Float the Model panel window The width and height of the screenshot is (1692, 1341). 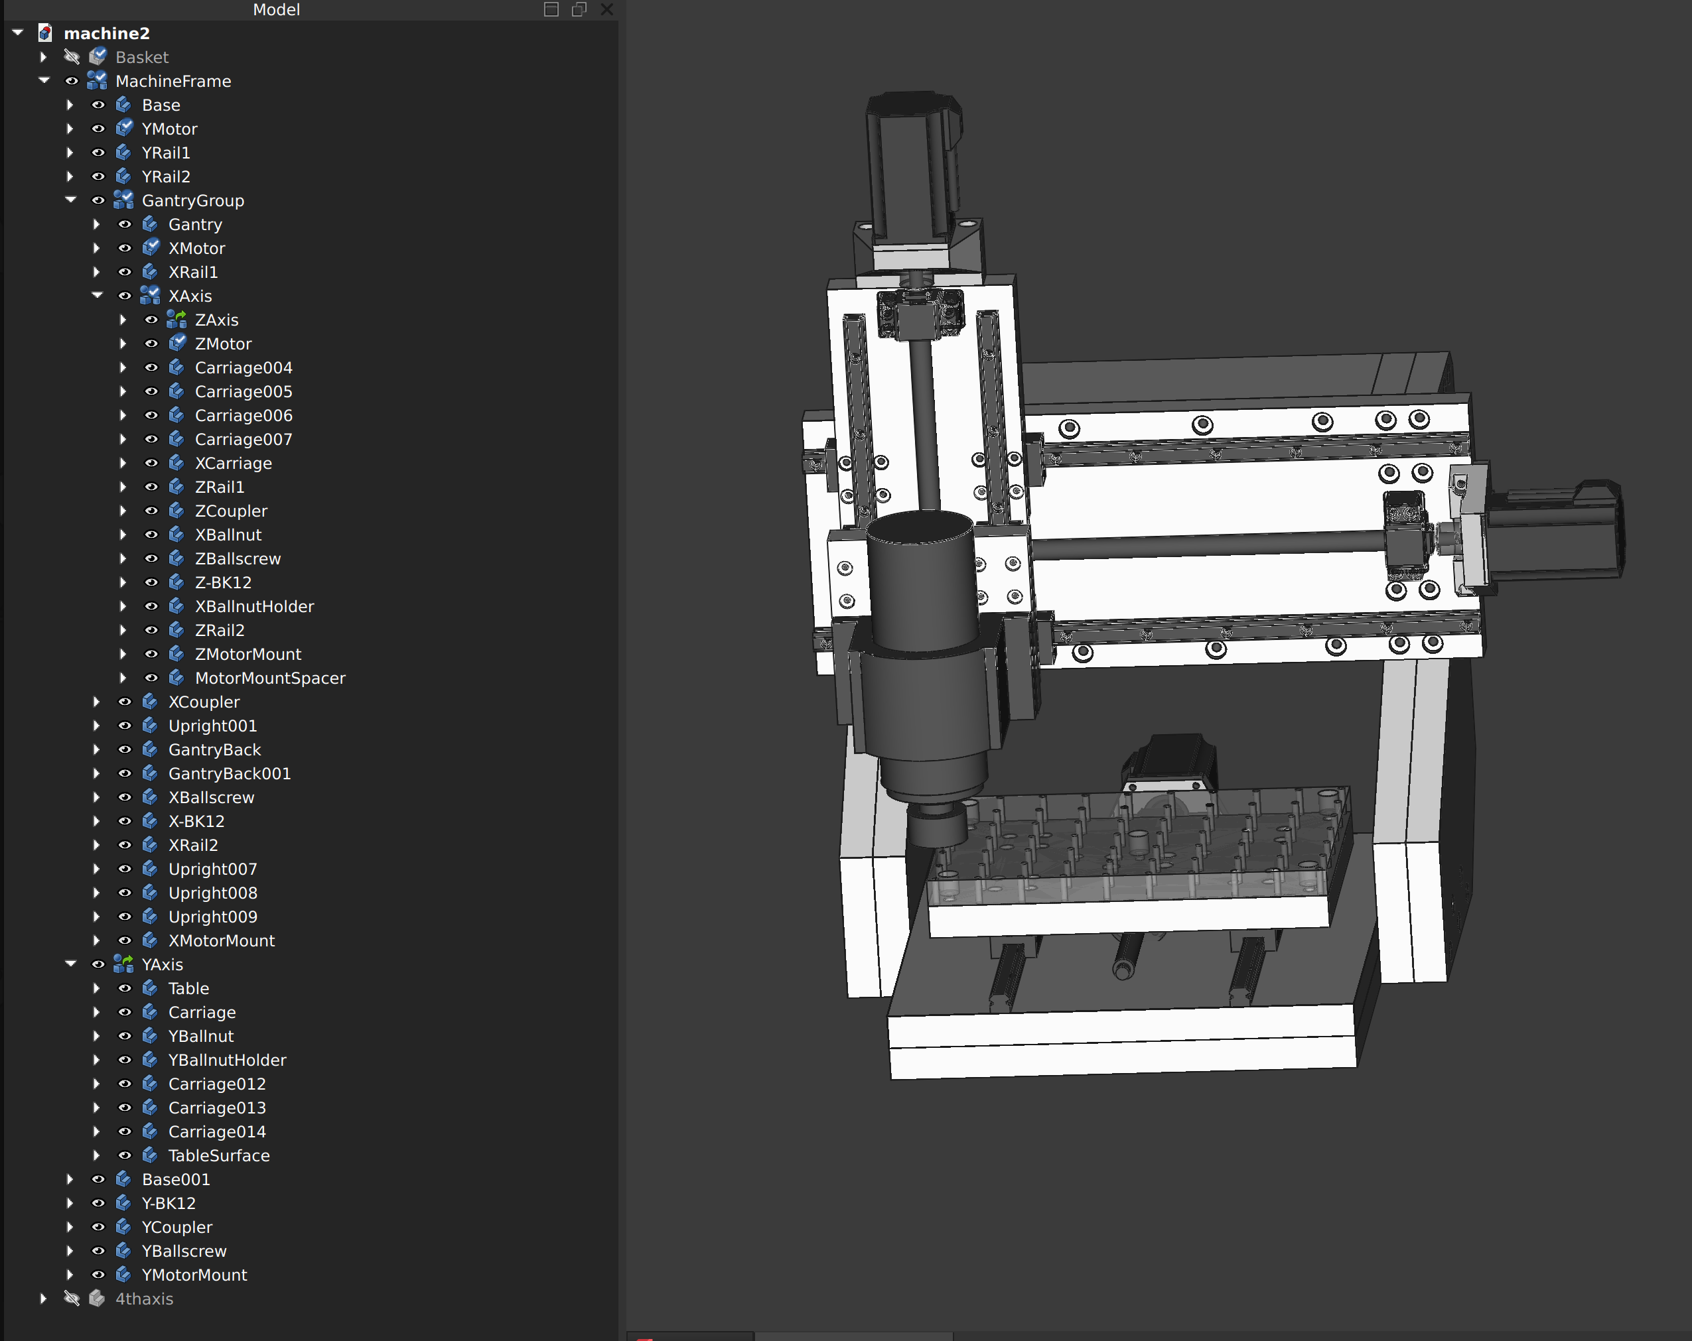click(579, 9)
